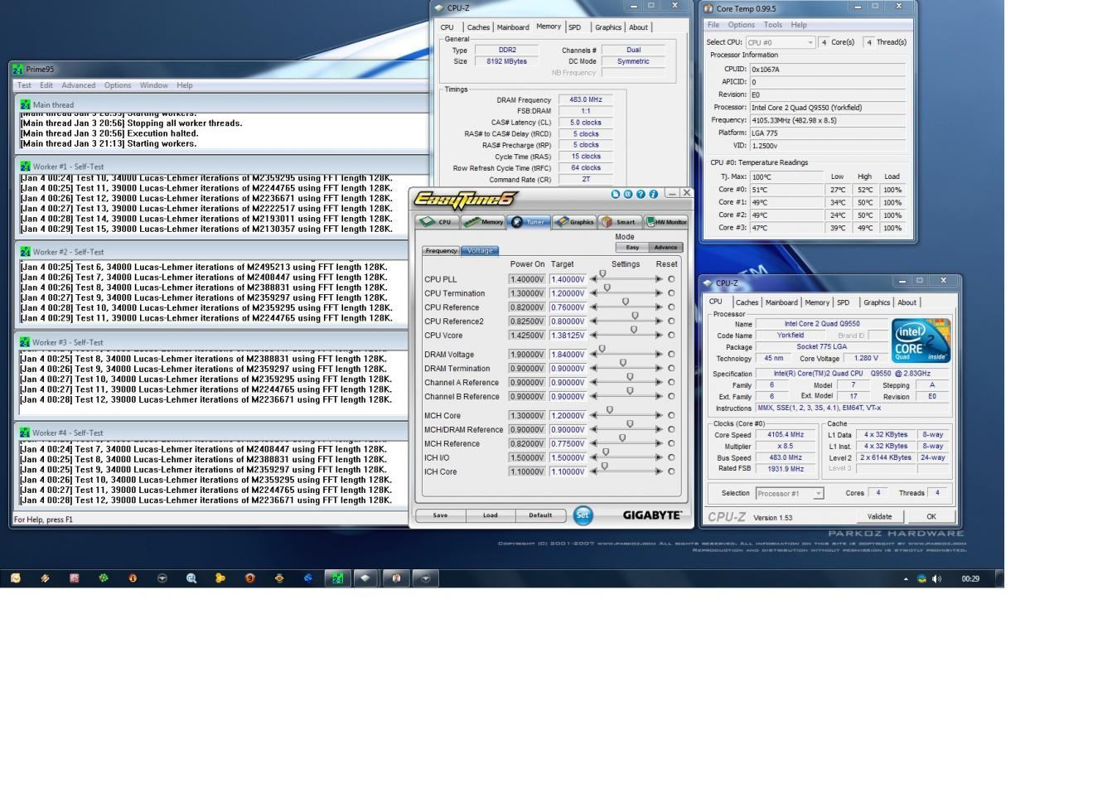Open the Caches tab in lower CPU-Z window
1117x812 pixels.
click(747, 303)
